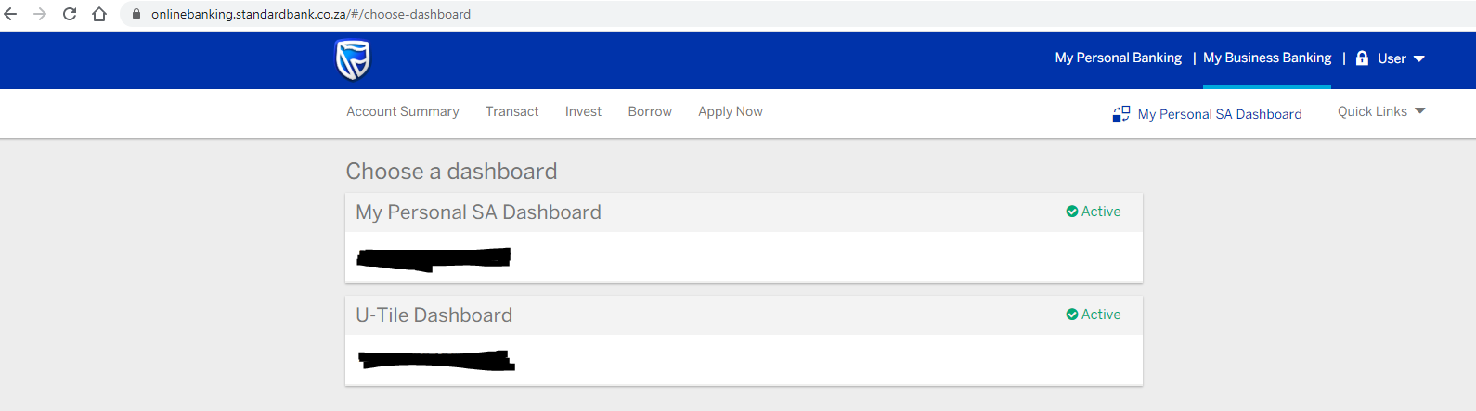Screen dimensions: 1476x411
Task: Click the Standard Bank shield logo
Action: (353, 60)
